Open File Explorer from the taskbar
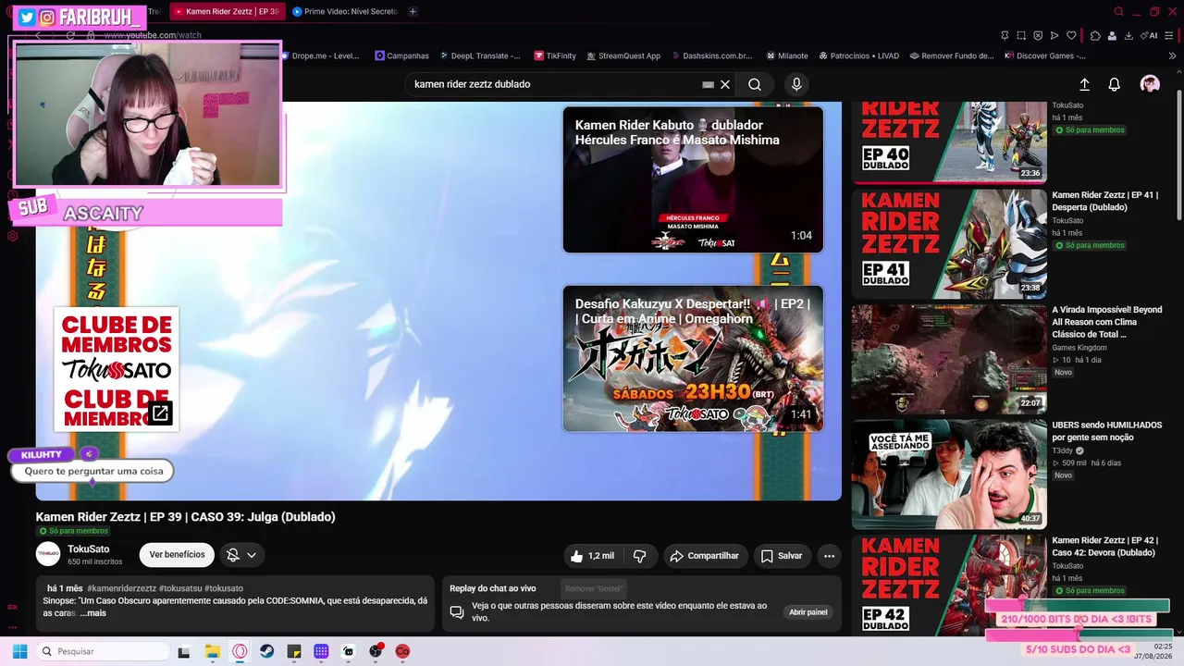The image size is (1184, 666). (x=213, y=651)
